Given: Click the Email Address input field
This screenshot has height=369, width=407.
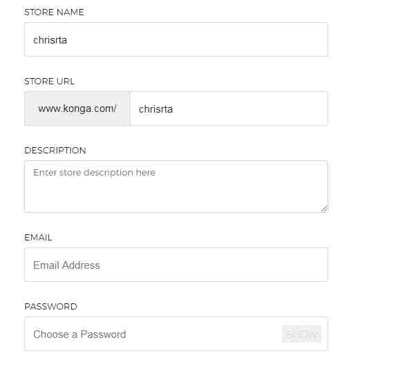Looking at the screenshot, I should (176, 265).
